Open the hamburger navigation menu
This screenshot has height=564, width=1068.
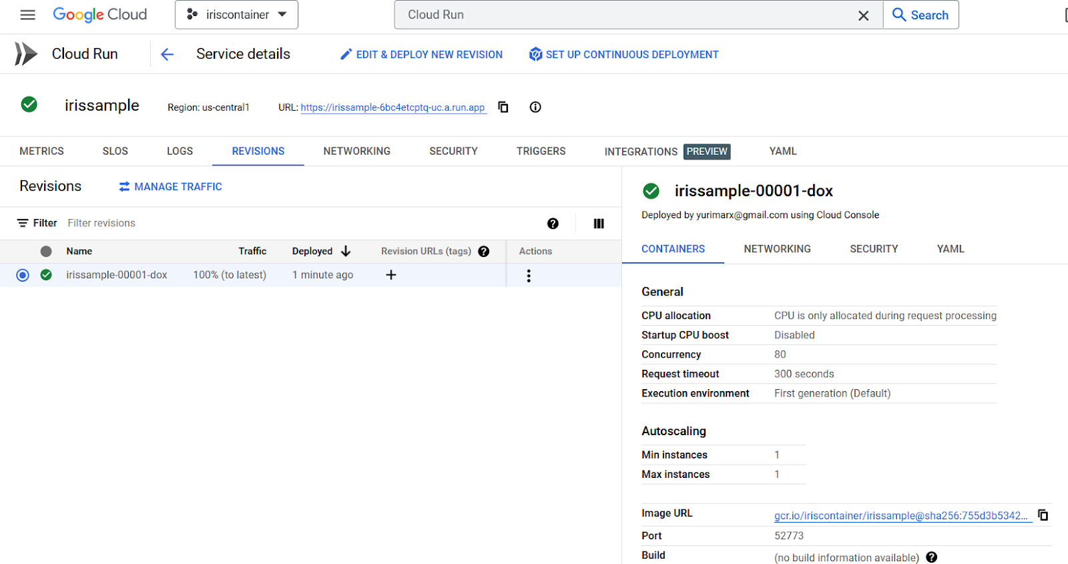pos(27,15)
